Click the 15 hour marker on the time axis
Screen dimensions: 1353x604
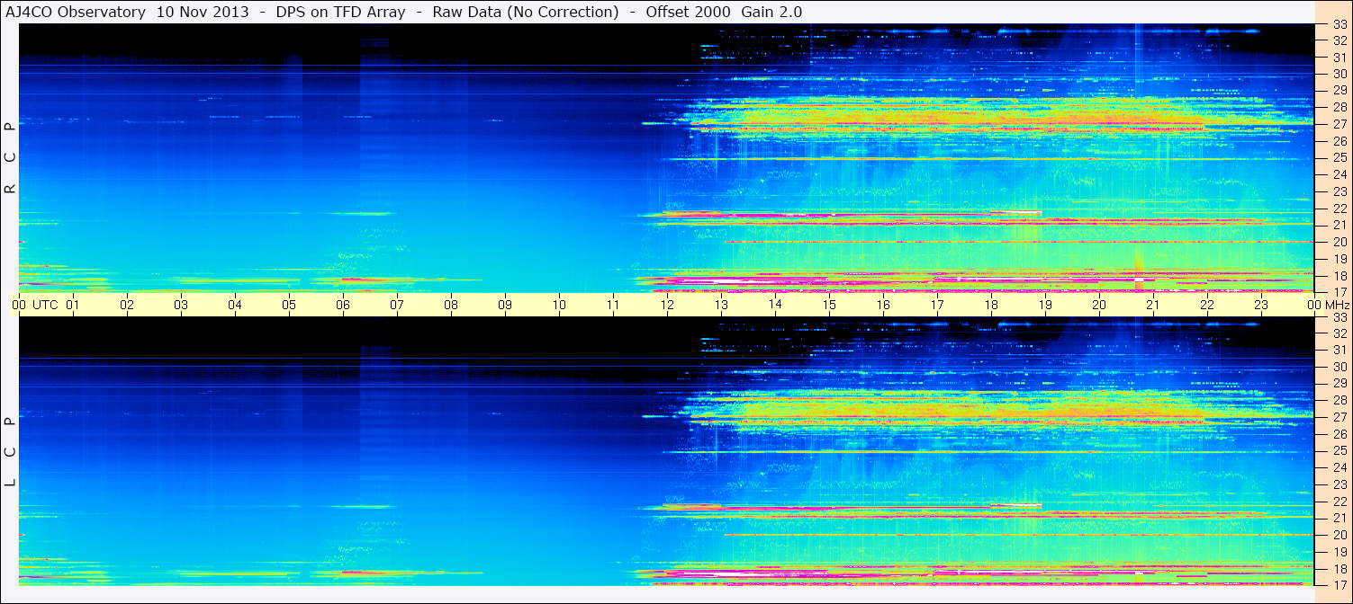pos(829,305)
